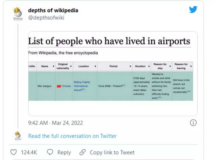Open the depths of wikipedia profile avatar
Viewport: 214px width, 160px height.
point(18,13)
